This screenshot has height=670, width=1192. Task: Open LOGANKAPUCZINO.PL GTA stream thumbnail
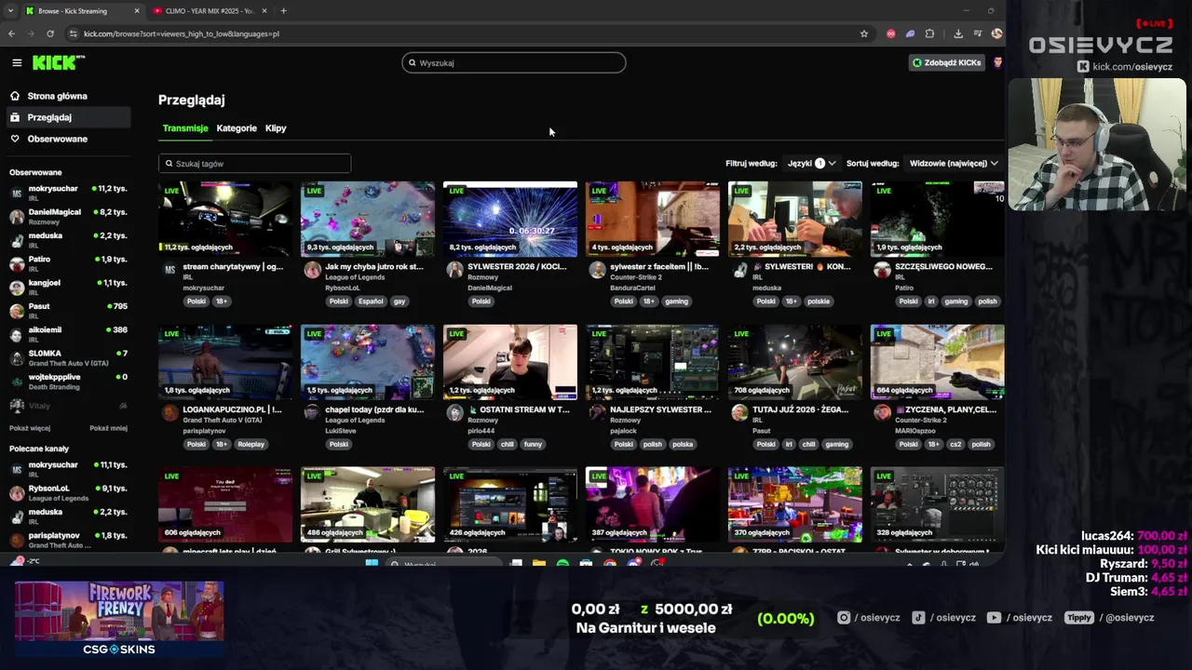pyautogui.click(x=225, y=362)
